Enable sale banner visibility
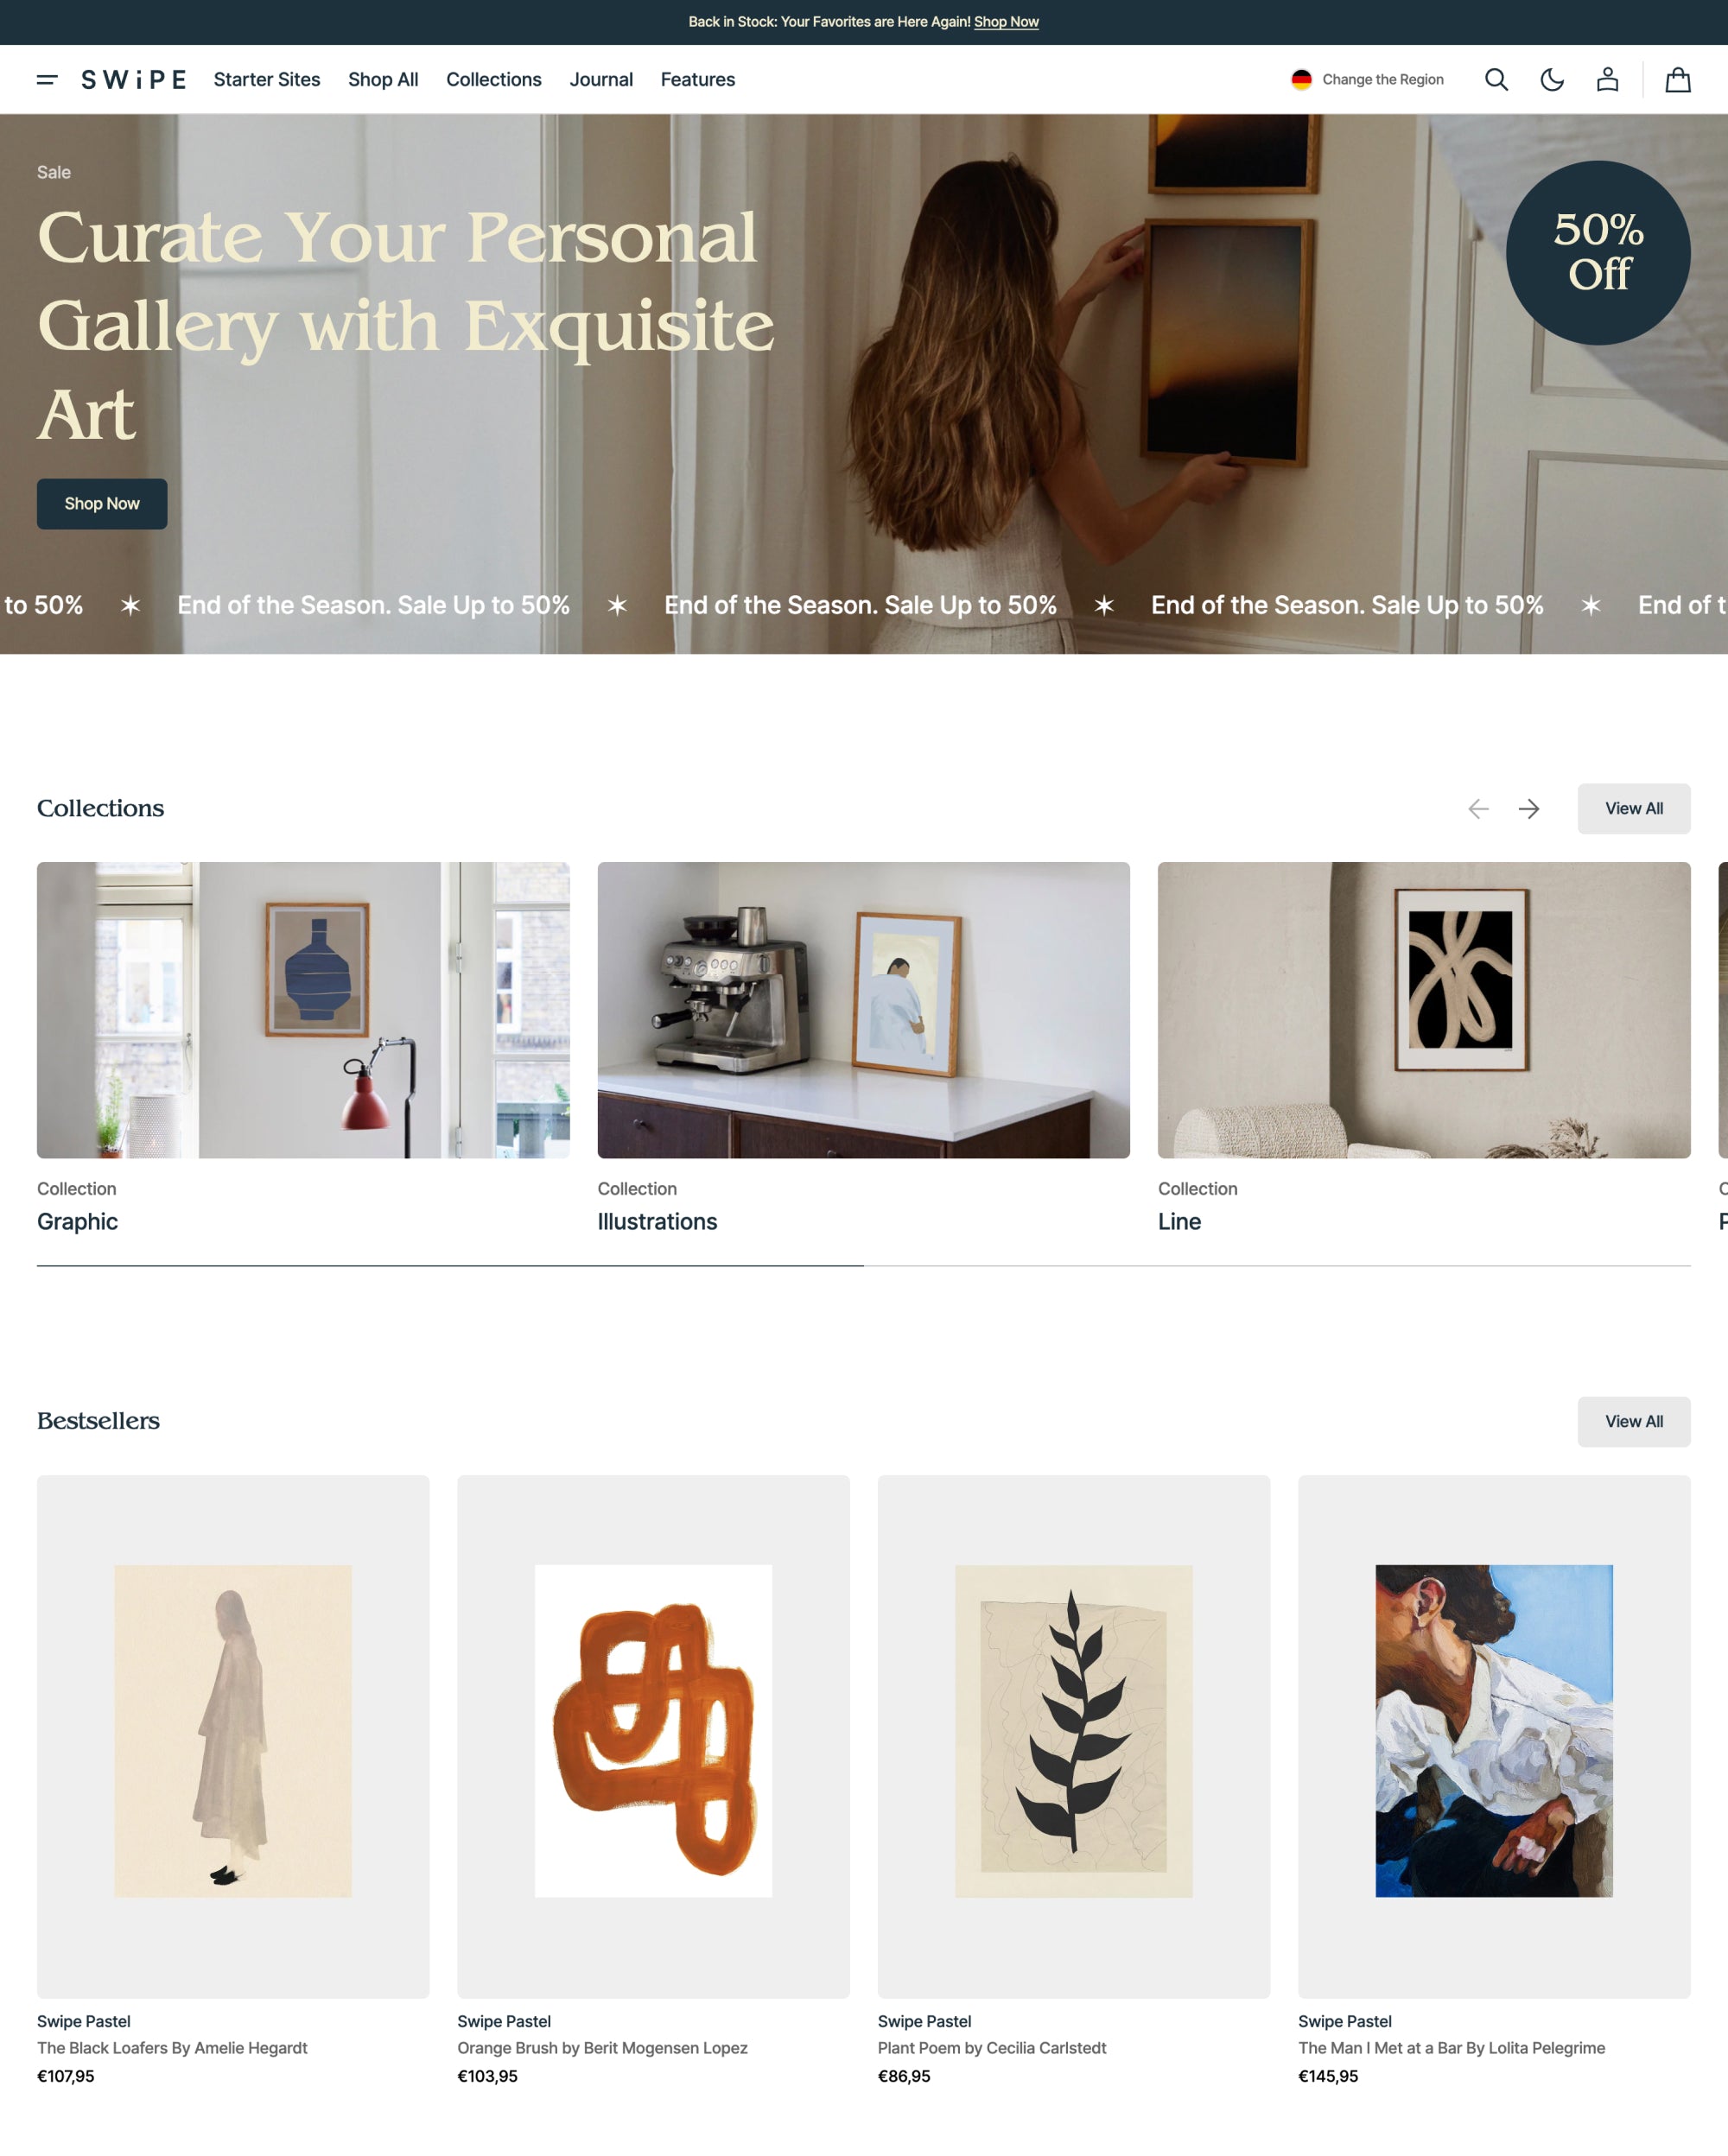Image resolution: width=1728 pixels, height=2156 pixels. (54, 171)
